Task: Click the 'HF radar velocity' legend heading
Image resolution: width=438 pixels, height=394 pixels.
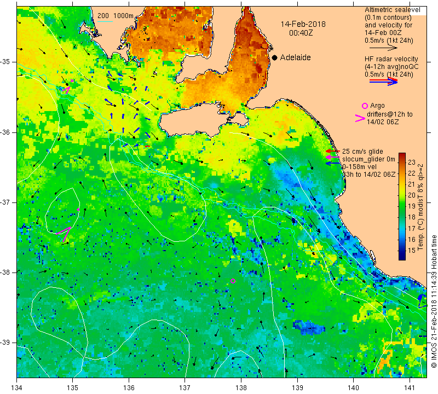Action: coord(391,59)
